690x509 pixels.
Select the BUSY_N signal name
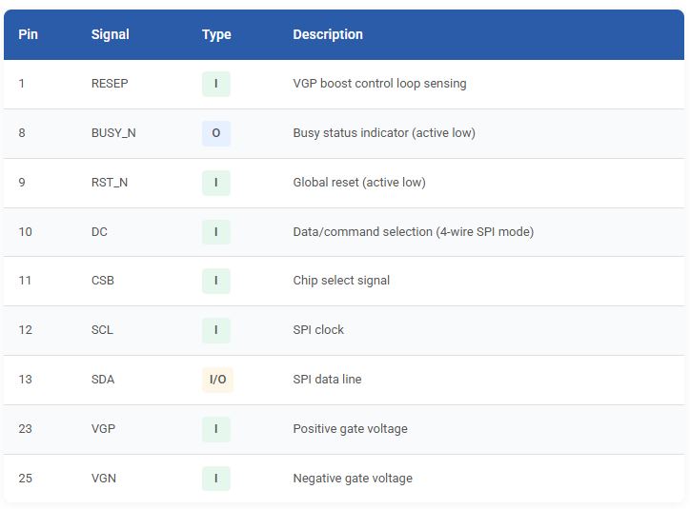point(113,133)
